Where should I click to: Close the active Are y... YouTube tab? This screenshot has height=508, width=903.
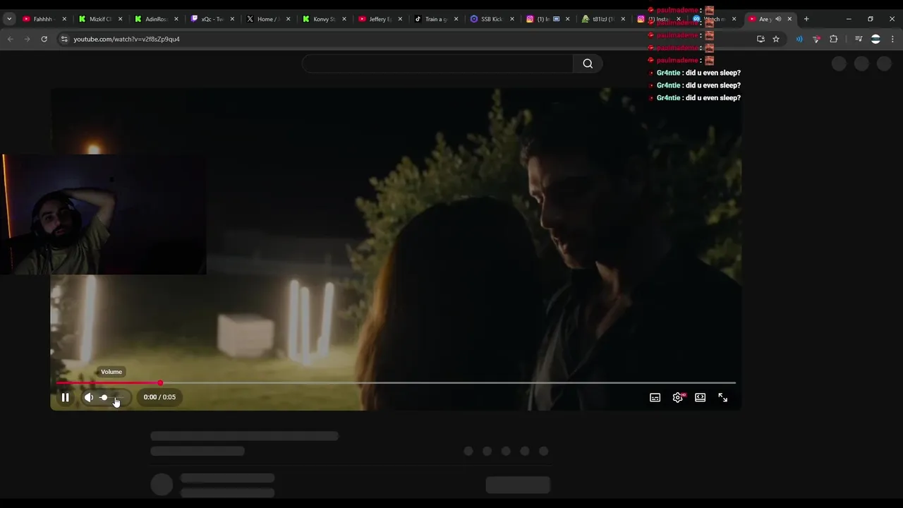(x=789, y=19)
